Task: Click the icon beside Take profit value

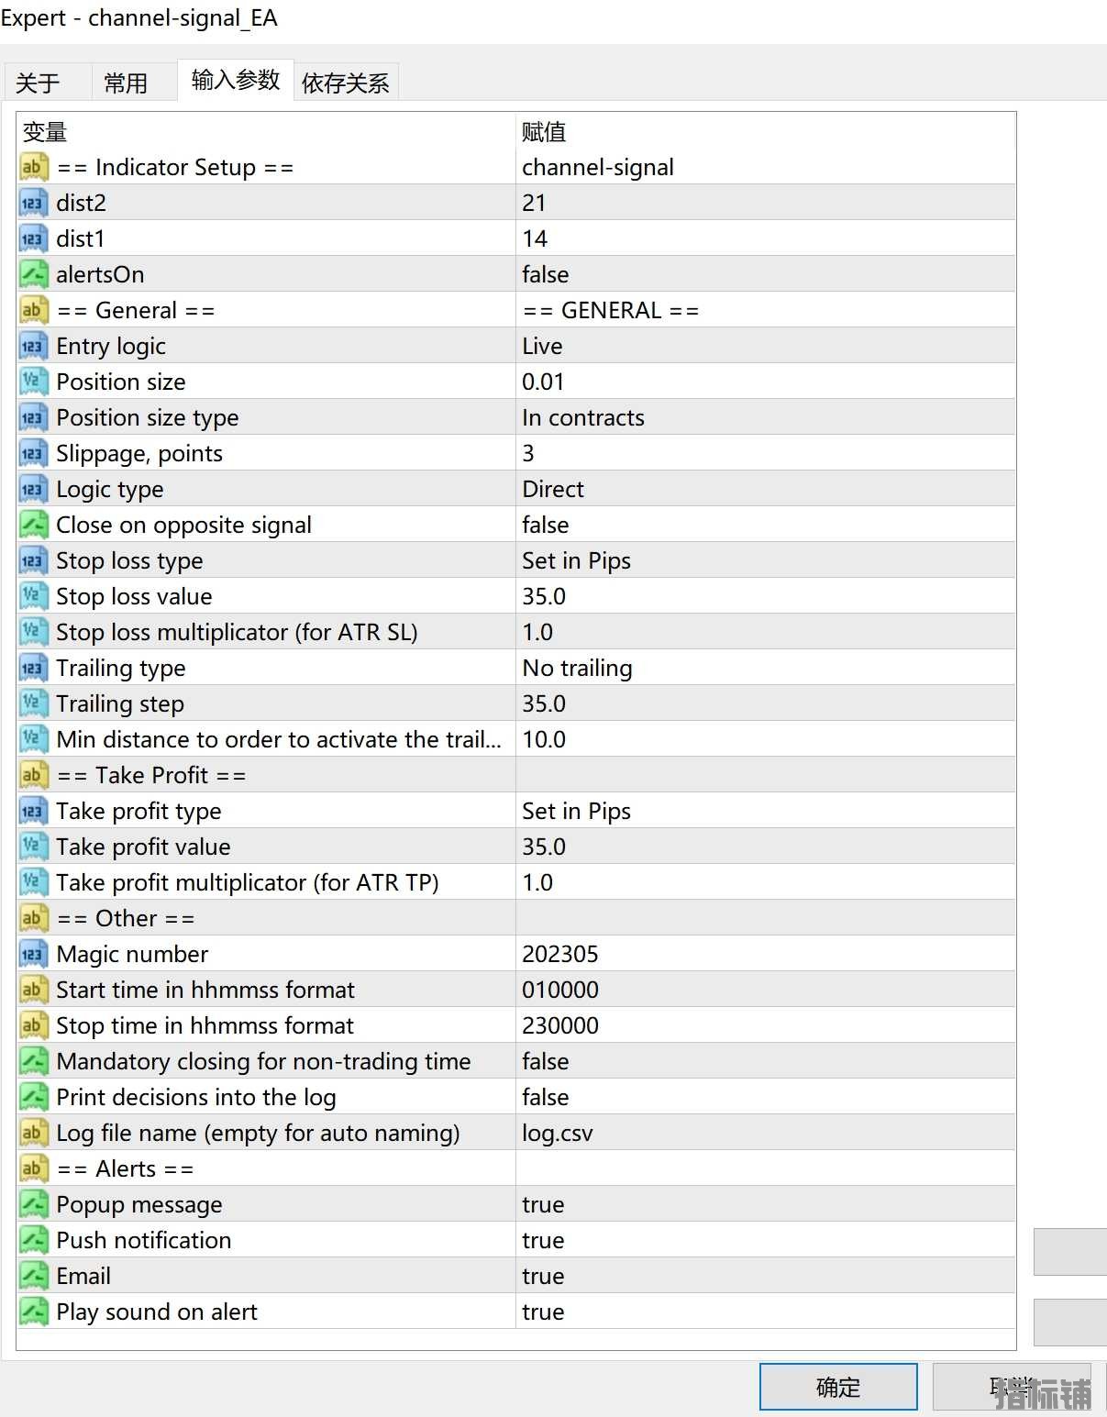Action: click(x=32, y=847)
